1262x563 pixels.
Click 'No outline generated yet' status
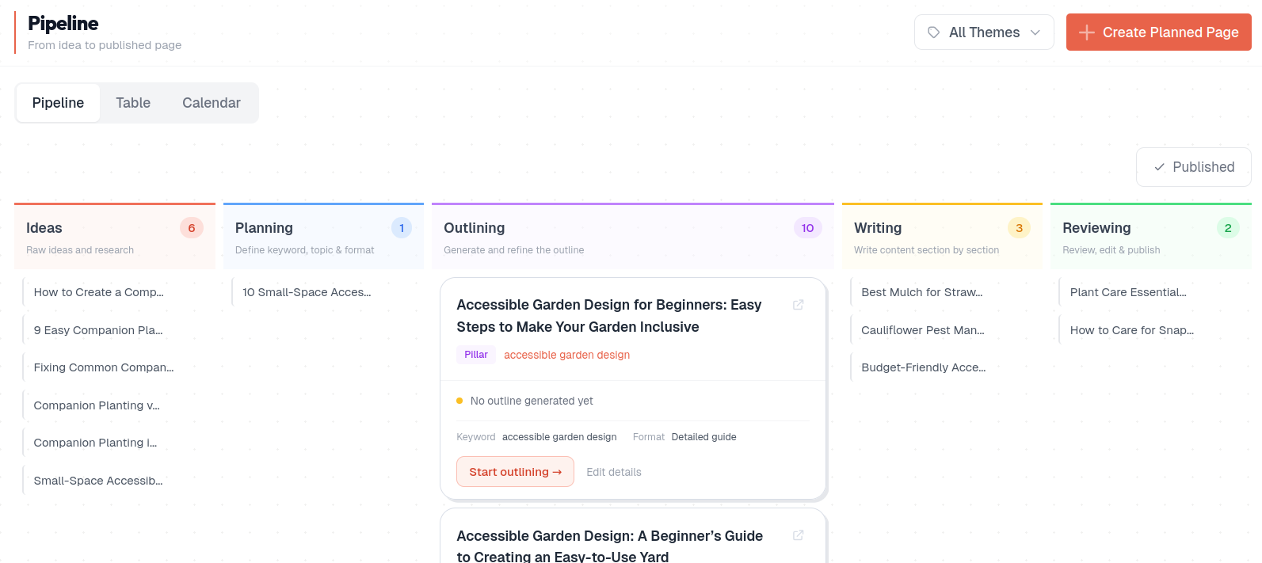tap(532, 401)
